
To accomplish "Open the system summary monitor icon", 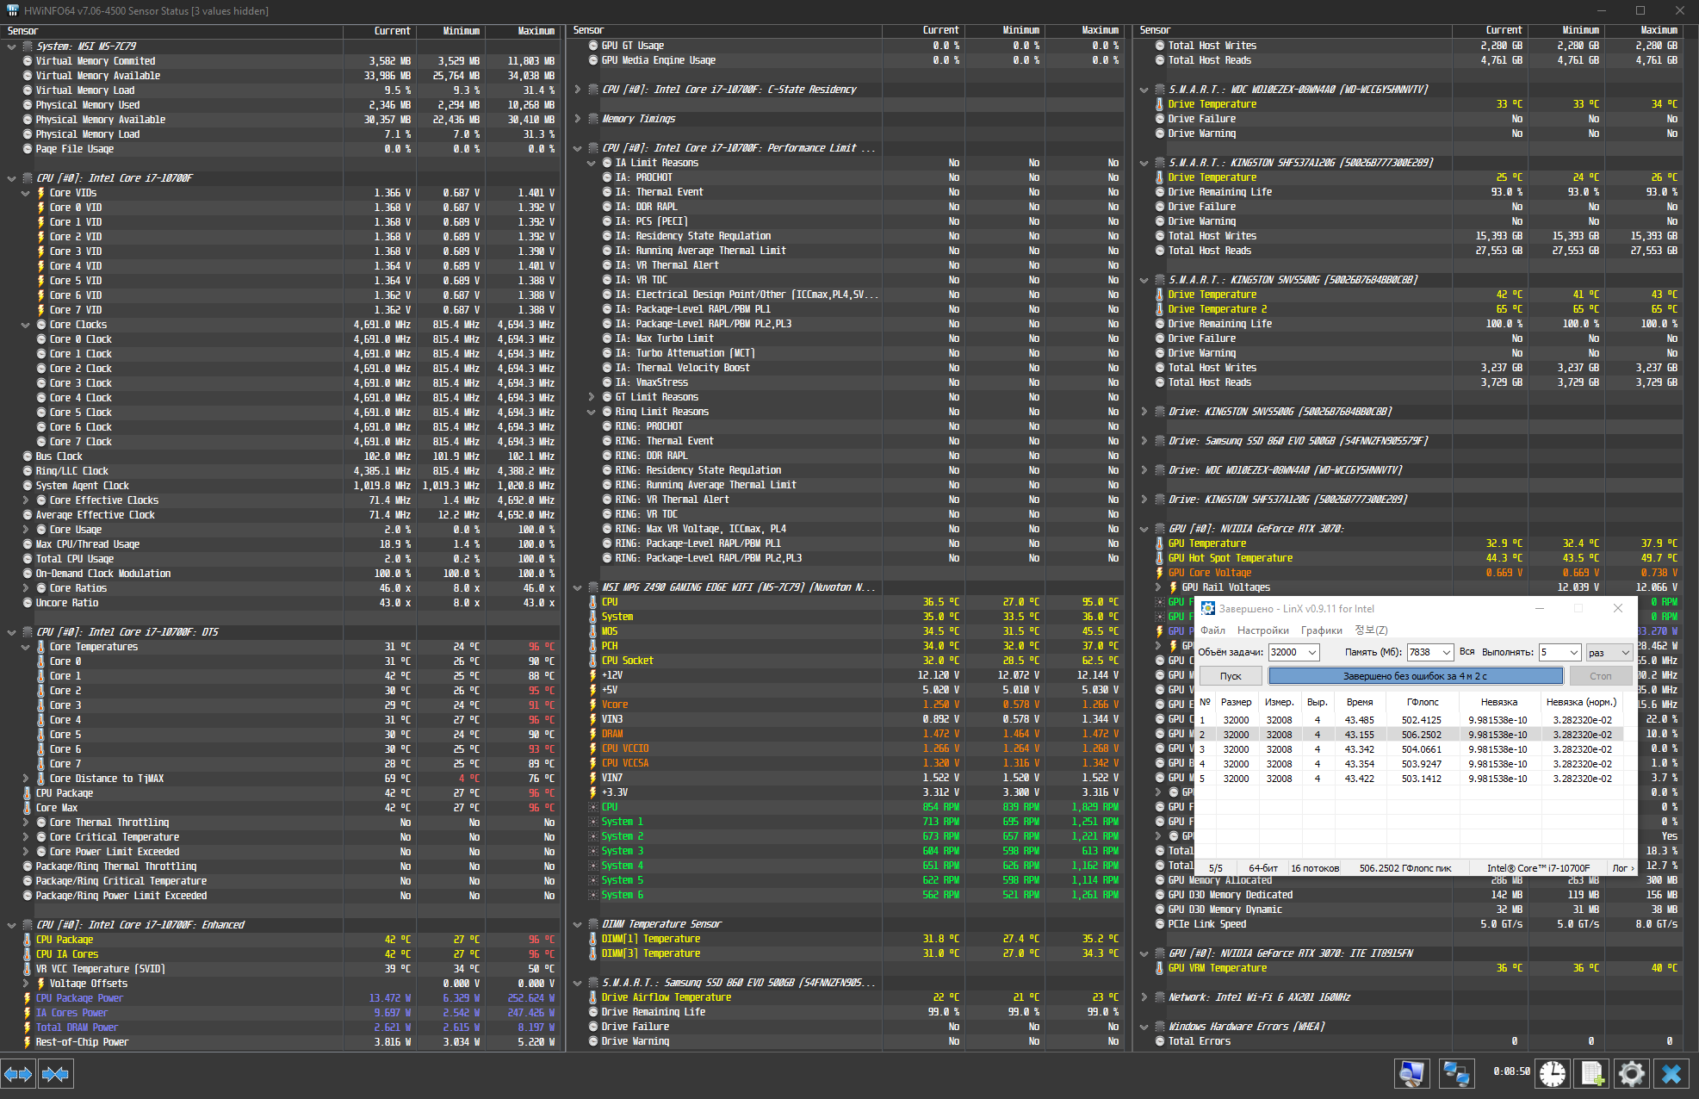I will [1412, 1074].
